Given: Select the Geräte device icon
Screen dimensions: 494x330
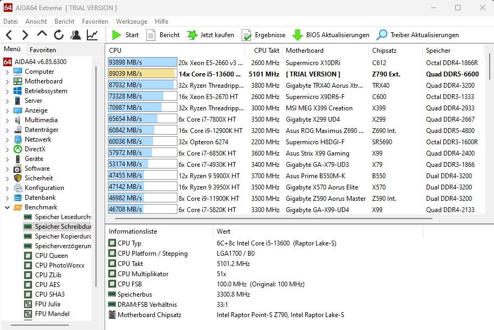Looking at the screenshot, I should tap(18, 159).
